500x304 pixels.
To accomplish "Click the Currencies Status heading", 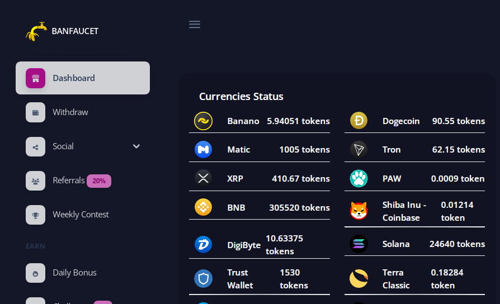I will pyautogui.click(x=241, y=97).
